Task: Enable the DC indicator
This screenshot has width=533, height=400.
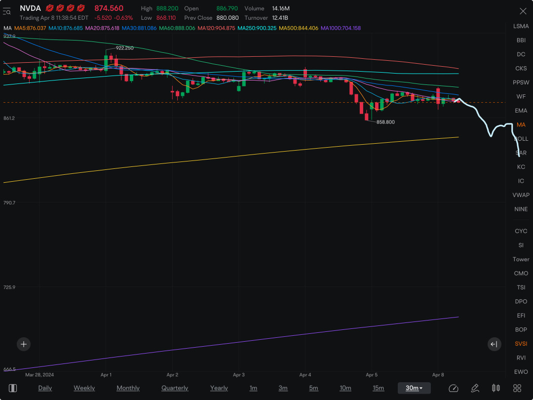Action: 521,54
